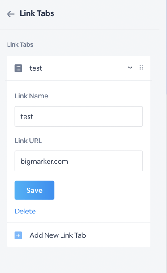Click the Link Name field label
The height and width of the screenshot is (273, 167).
pyautogui.click(x=31, y=96)
